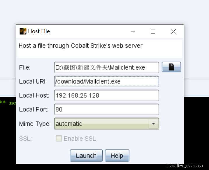Close the Host File dialog

pos(173,31)
